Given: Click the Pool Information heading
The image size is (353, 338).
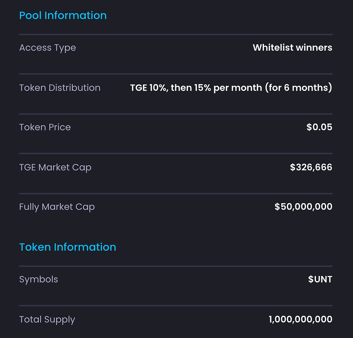Looking at the screenshot, I should pos(63,15).
